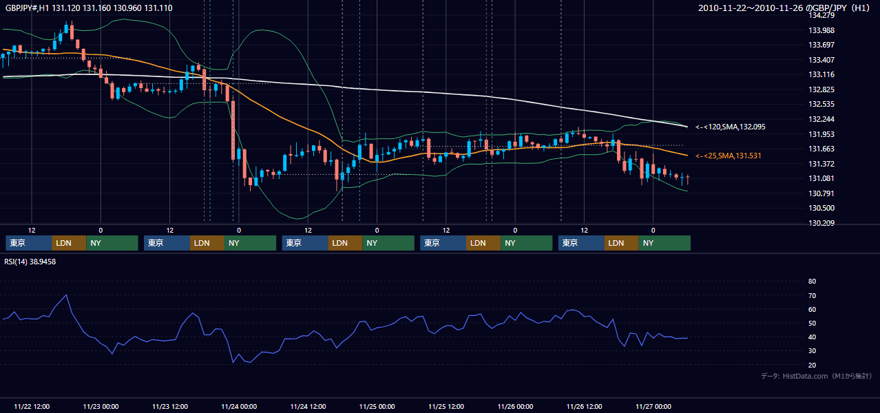The image size is (880, 413).
Task: Click RSI scale value 70
Action: coord(812,295)
